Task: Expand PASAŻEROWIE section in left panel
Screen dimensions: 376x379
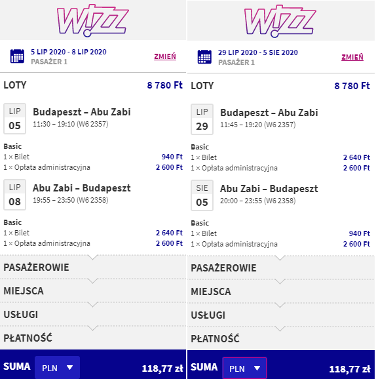Action: tap(93, 267)
